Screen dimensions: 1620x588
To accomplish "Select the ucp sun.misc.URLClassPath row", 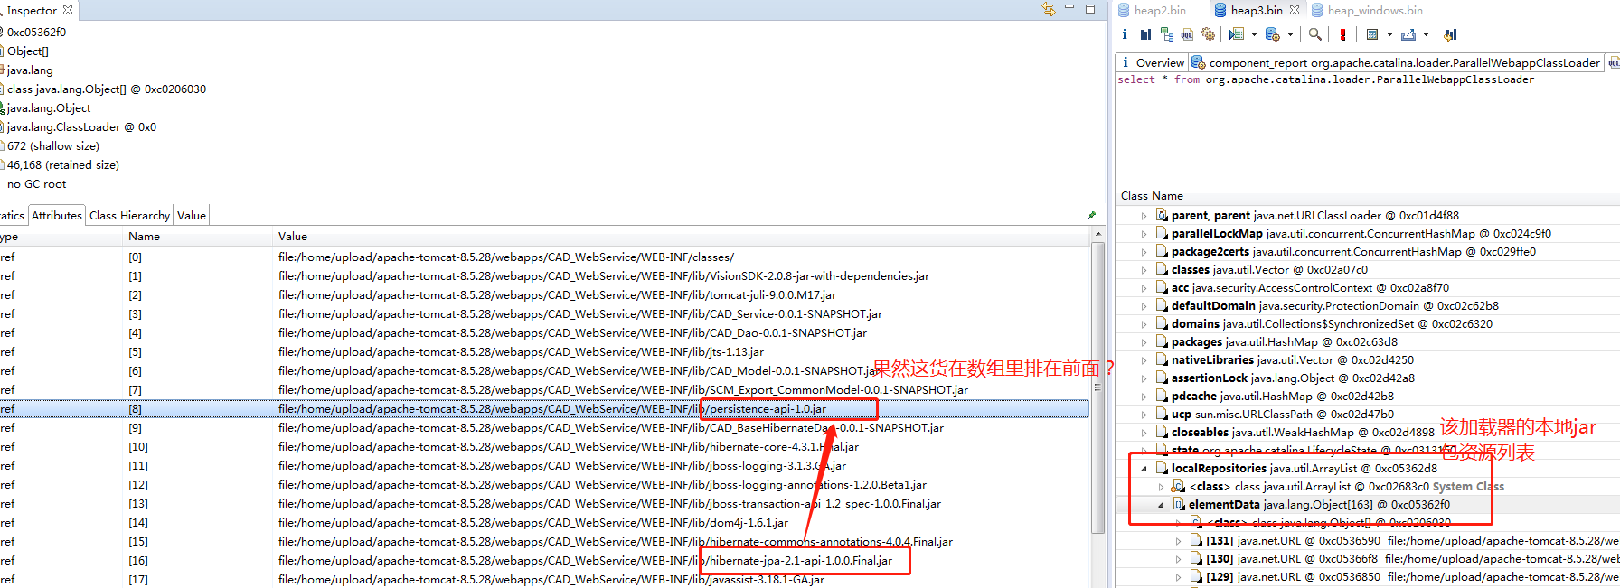I will coord(1367,415).
